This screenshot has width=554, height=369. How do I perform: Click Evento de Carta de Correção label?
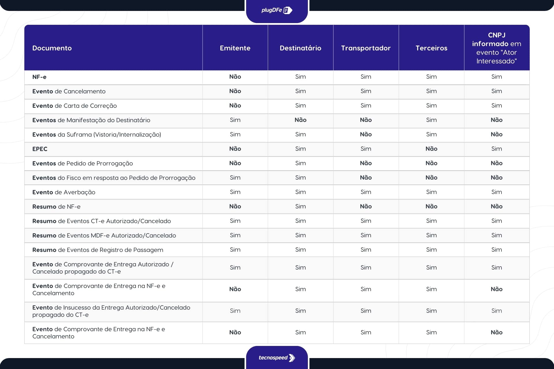[x=74, y=106]
